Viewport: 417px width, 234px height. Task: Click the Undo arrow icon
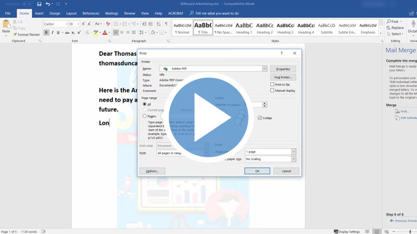click(48, 4)
